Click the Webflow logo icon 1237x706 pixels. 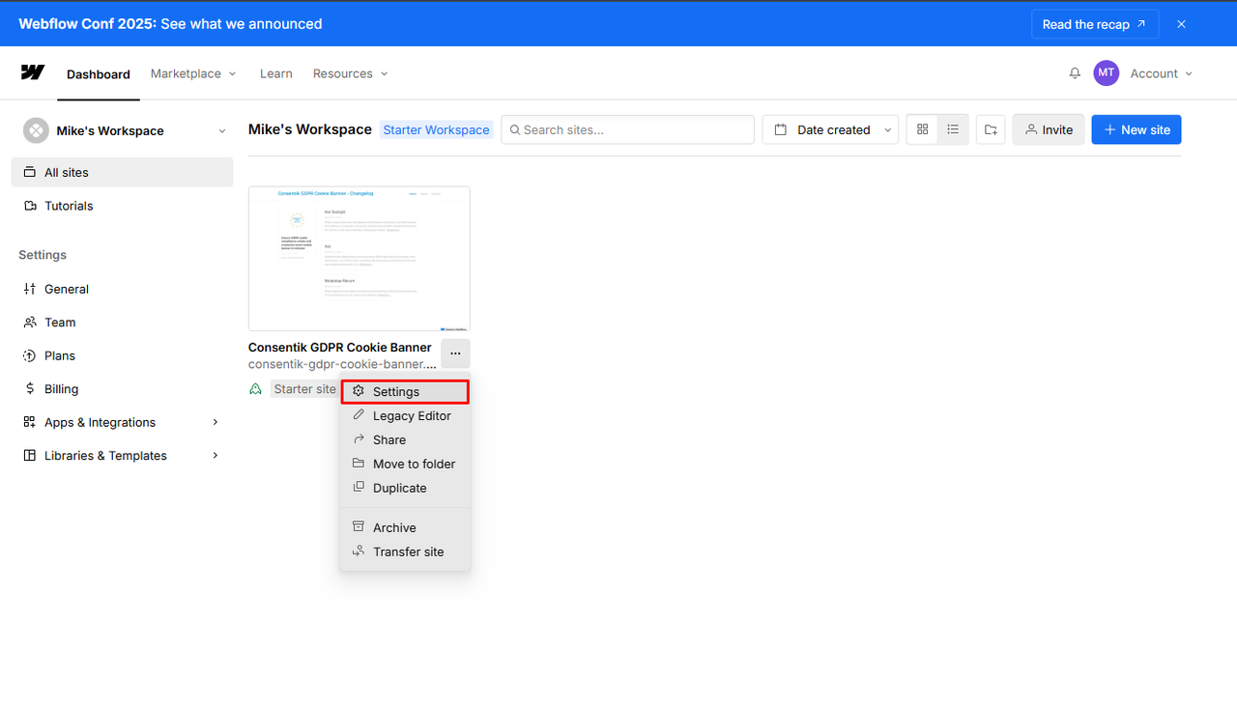point(33,72)
